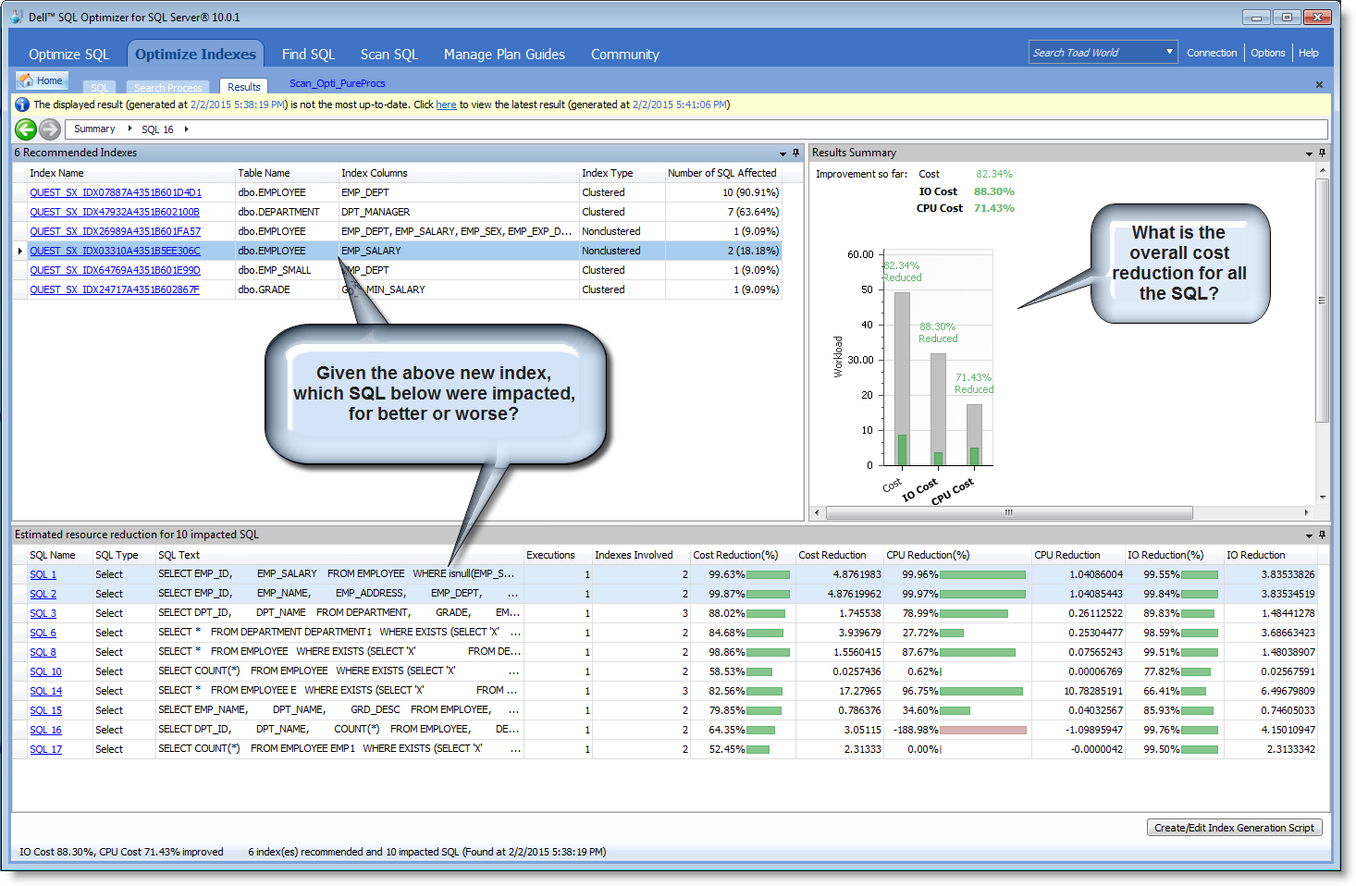Switch to the Results sub-tab
The height and width of the screenshot is (886, 1356).
coord(244,86)
